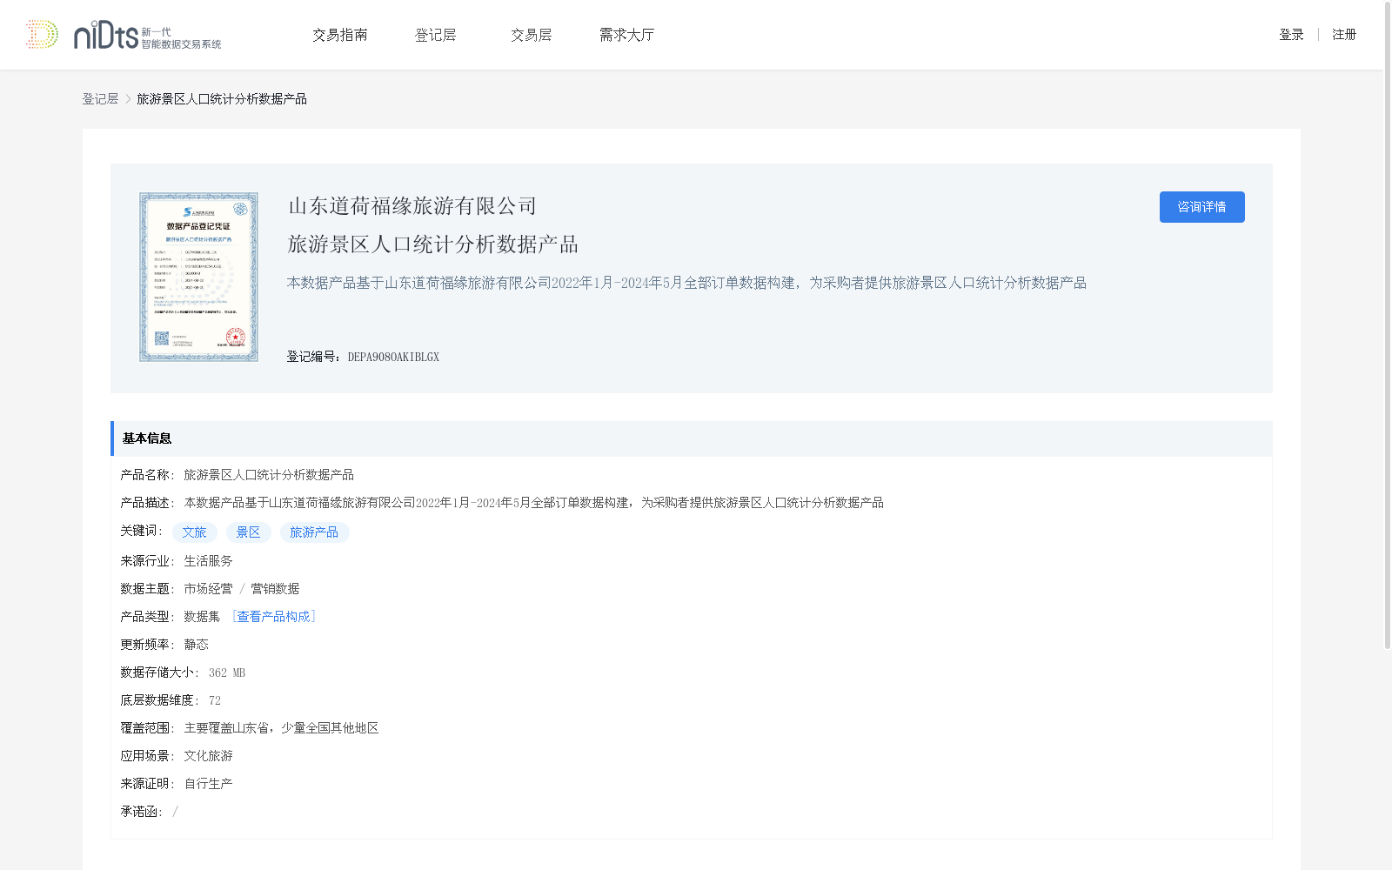Click the page vertical scrollbar
This screenshot has width=1392, height=870.
1387,326
